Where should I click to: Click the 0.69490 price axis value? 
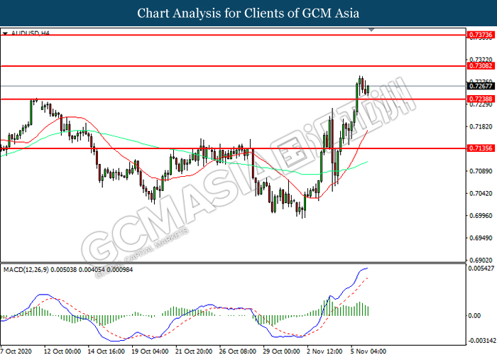pyautogui.click(x=481, y=238)
